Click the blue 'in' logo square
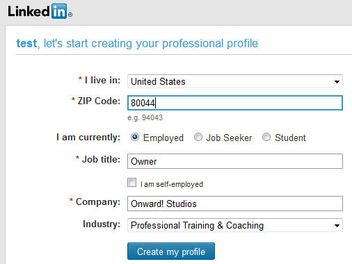This screenshot has width=352, height=264. coord(59,11)
